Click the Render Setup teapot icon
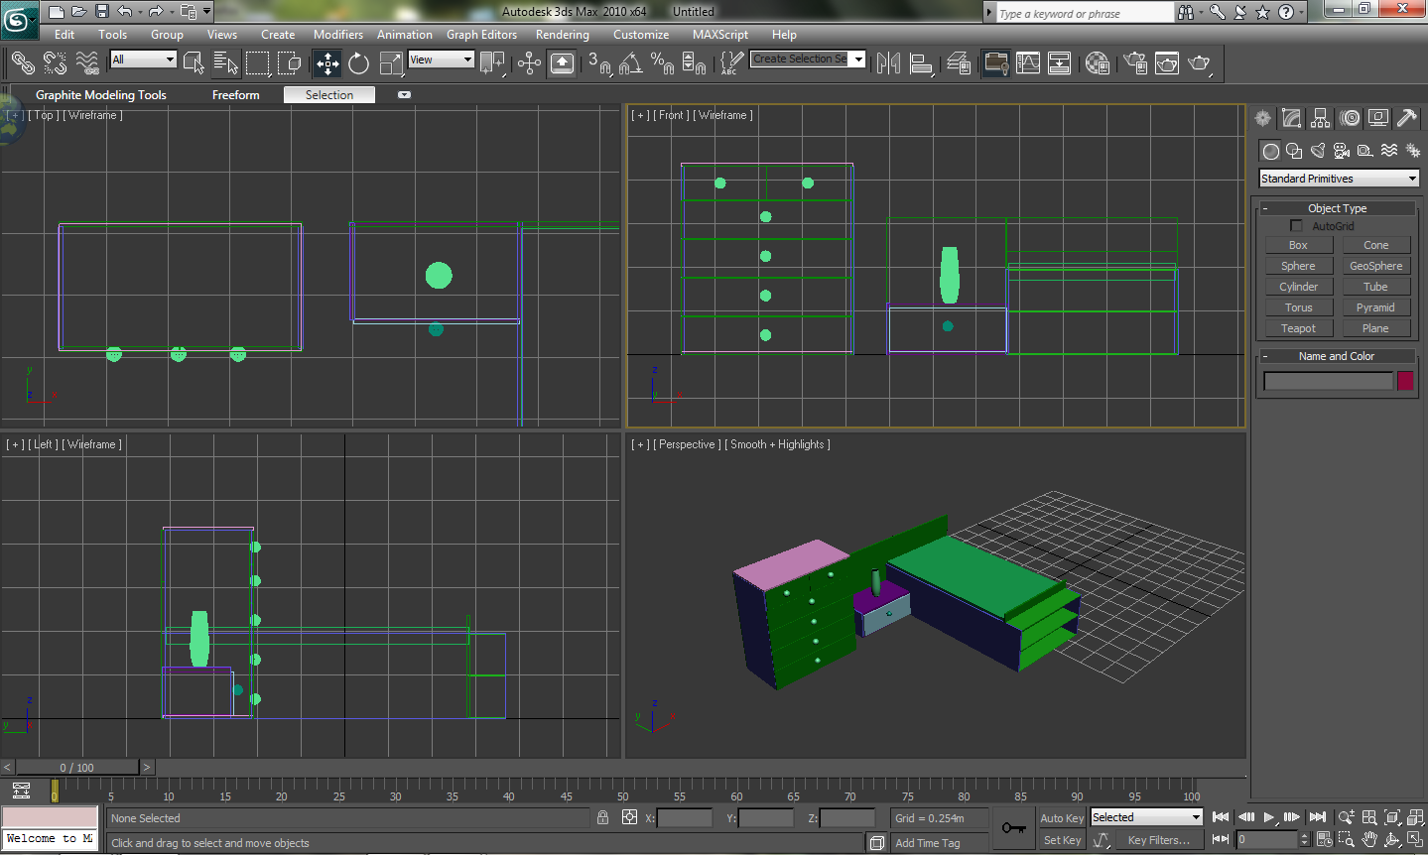Image resolution: width=1428 pixels, height=855 pixels. tap(1135, 63)
